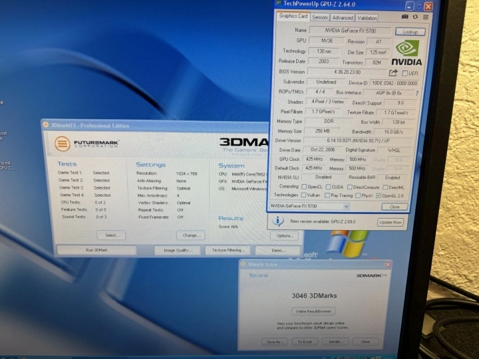Click the Device ID field 10DE 0342
The image size is (479, 359).
coord(395,83)
